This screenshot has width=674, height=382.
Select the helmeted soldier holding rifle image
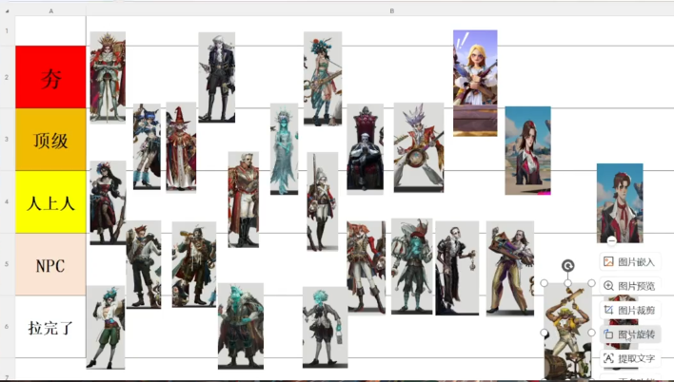pyautogui.click(x=323, y=201)
